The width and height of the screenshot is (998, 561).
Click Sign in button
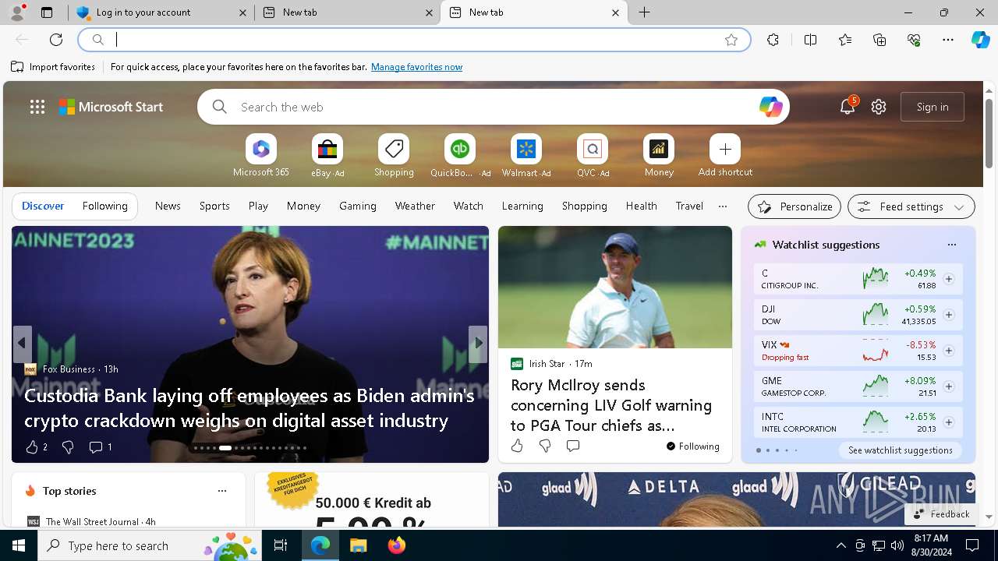point(933,107)
